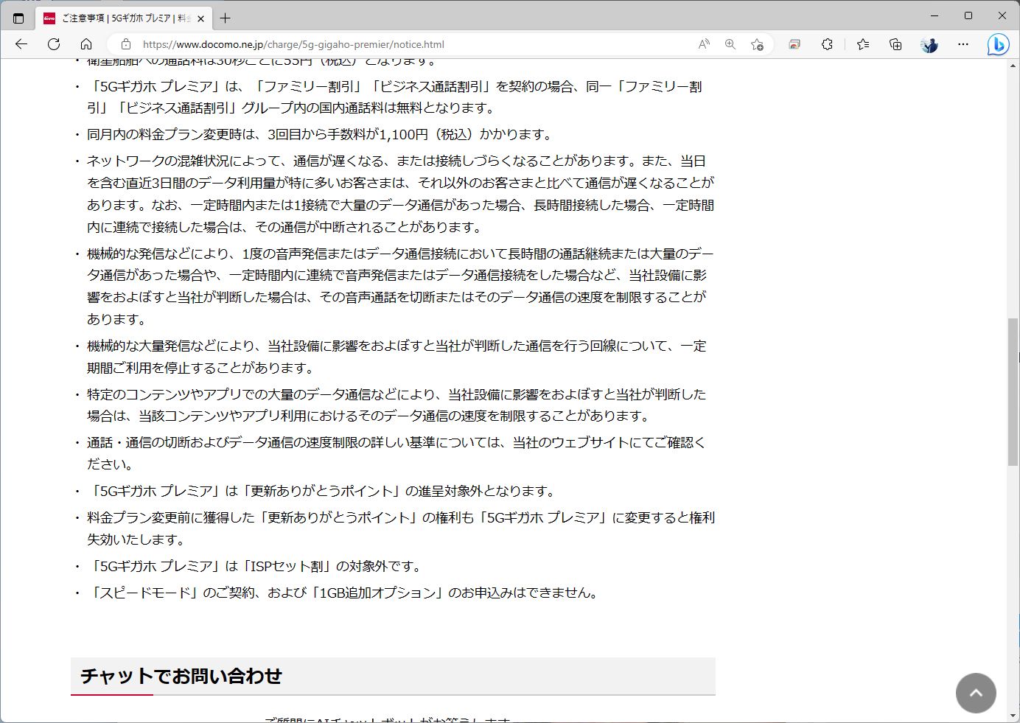Start Read aloud from the address bar

[704, 44]
